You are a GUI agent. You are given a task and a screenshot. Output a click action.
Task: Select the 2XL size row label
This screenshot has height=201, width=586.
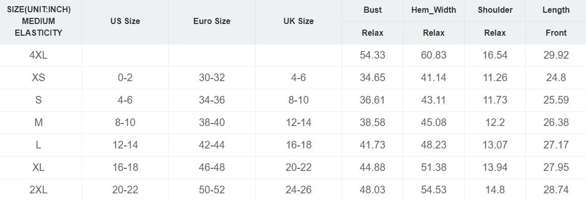coord(38,190)
